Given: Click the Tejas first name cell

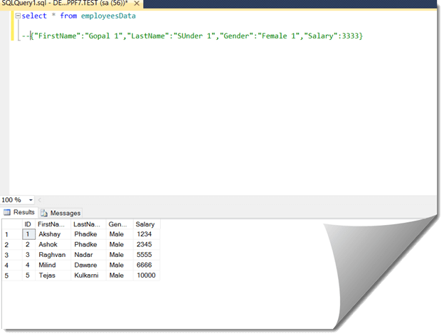Looking at the screenshot, I should tap(53, 275).
